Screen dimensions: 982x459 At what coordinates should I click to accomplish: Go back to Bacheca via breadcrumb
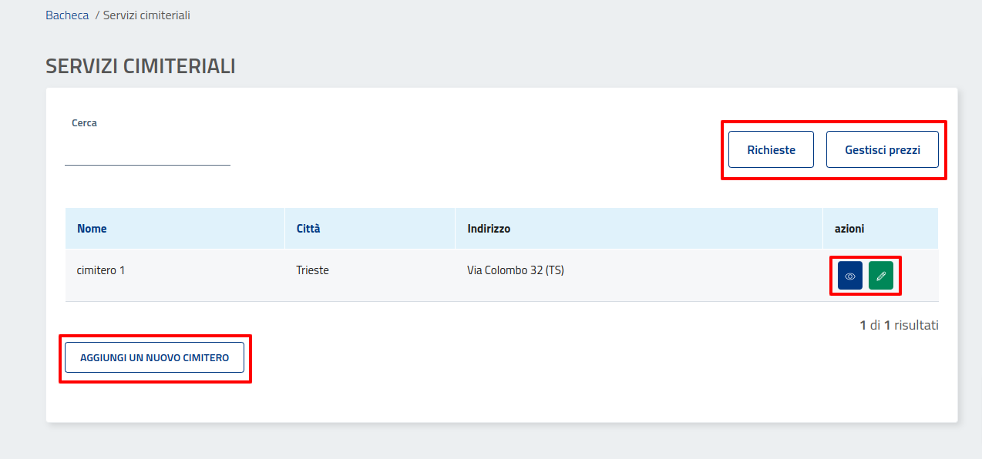(67, 15)
